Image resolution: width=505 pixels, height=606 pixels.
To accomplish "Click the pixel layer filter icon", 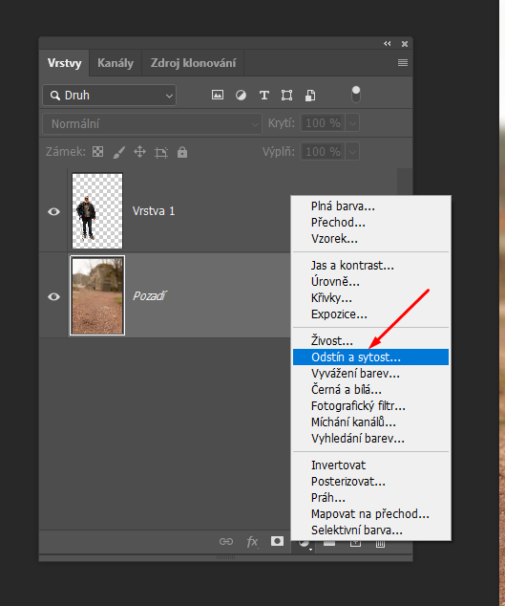I will (218, 95).
